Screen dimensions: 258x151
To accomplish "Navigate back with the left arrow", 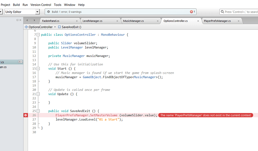I will [x=27, y=20].
